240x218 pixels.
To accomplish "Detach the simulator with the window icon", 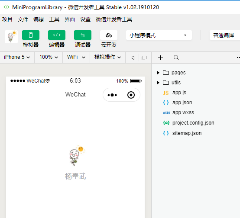I will pos(144,58).
